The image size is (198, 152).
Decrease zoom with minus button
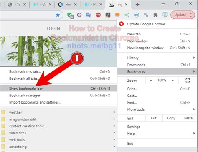click(x=151, y=80)
